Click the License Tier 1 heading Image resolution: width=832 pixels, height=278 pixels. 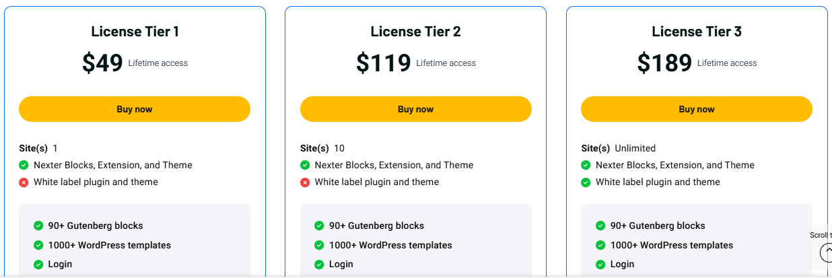[135, 32]
